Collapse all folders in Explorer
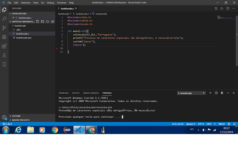 click(52, 22)
